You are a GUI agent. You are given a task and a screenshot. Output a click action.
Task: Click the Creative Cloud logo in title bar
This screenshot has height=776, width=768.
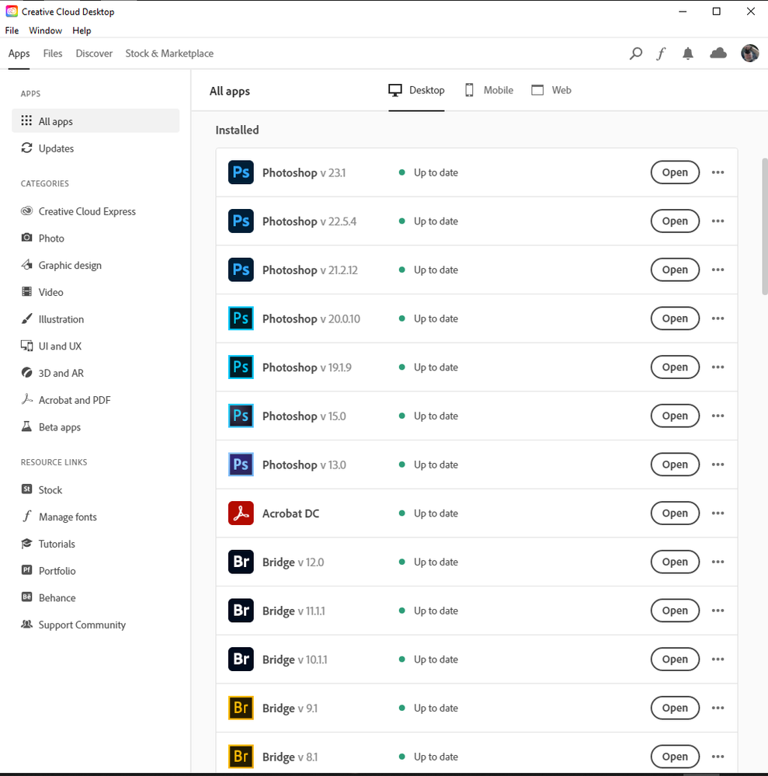(x=12, y=12)
